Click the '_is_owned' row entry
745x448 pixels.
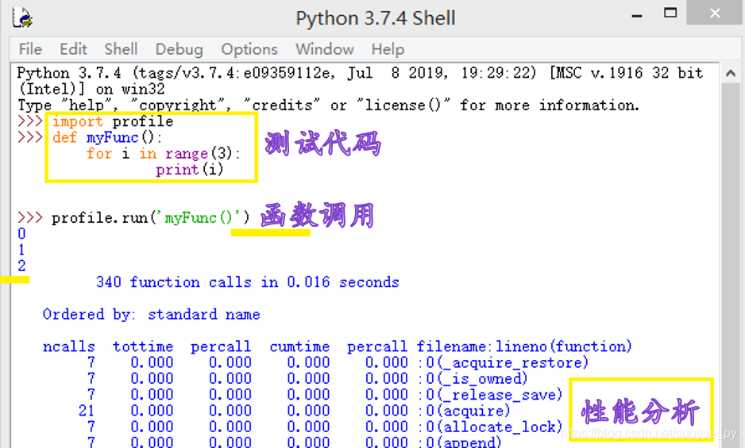point(473,379)
